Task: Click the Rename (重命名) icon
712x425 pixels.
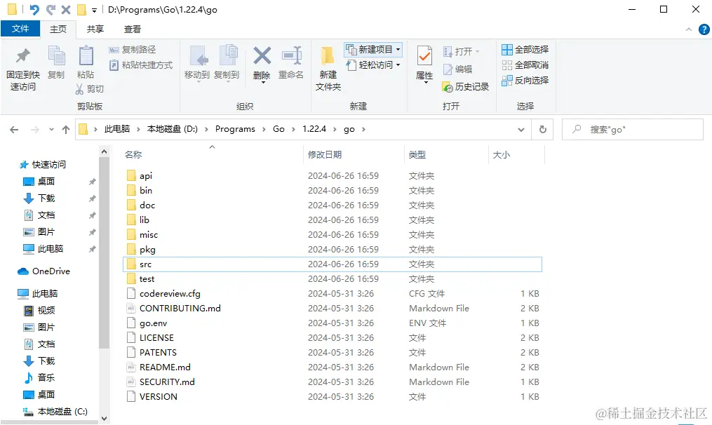Action: (x=291, y=56)
